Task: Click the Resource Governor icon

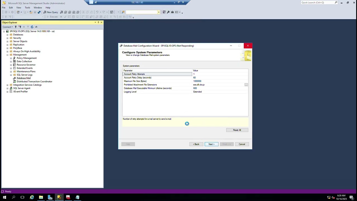Action: click(x=15, y=65)
